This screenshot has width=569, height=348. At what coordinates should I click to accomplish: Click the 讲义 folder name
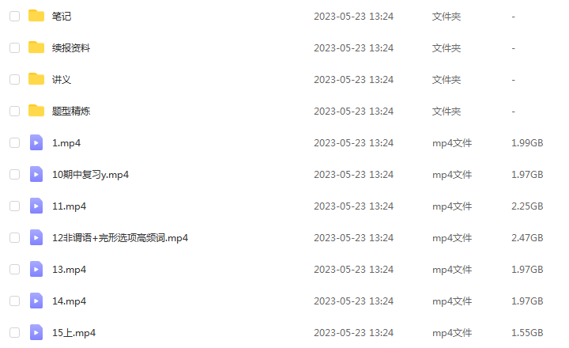point(62,80)
